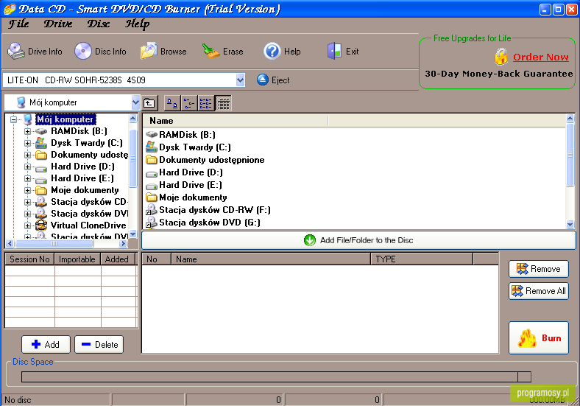
Task: Select Stacja dysków DVD (G:) in list
Action: [x=202, y=223]
